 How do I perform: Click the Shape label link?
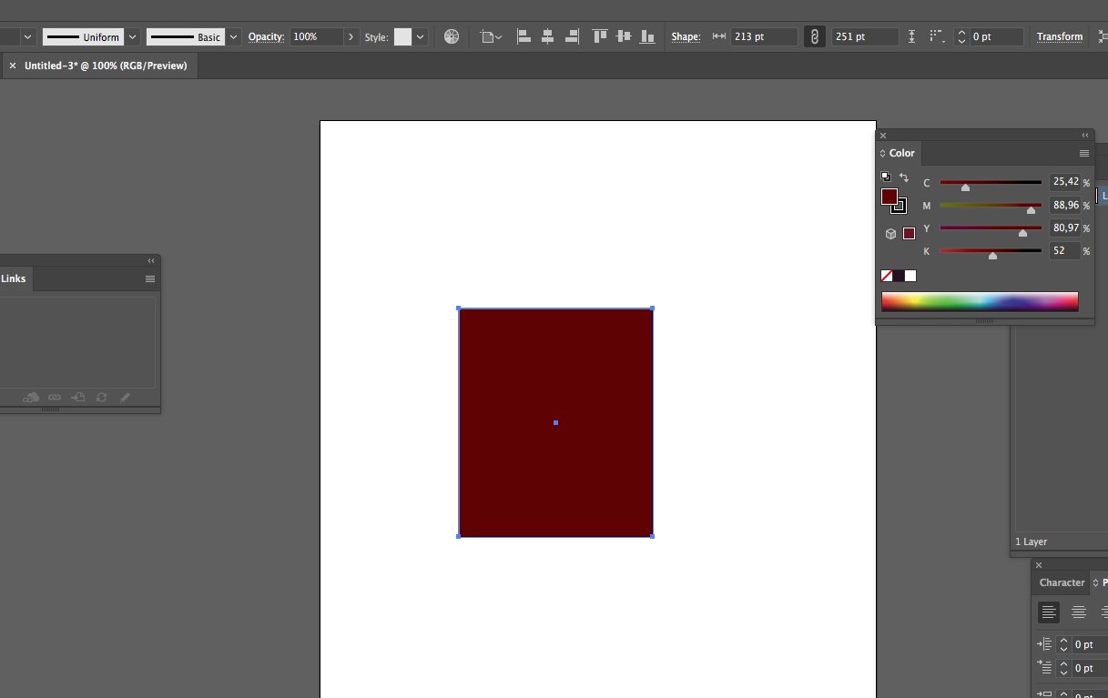pos(686,36)
